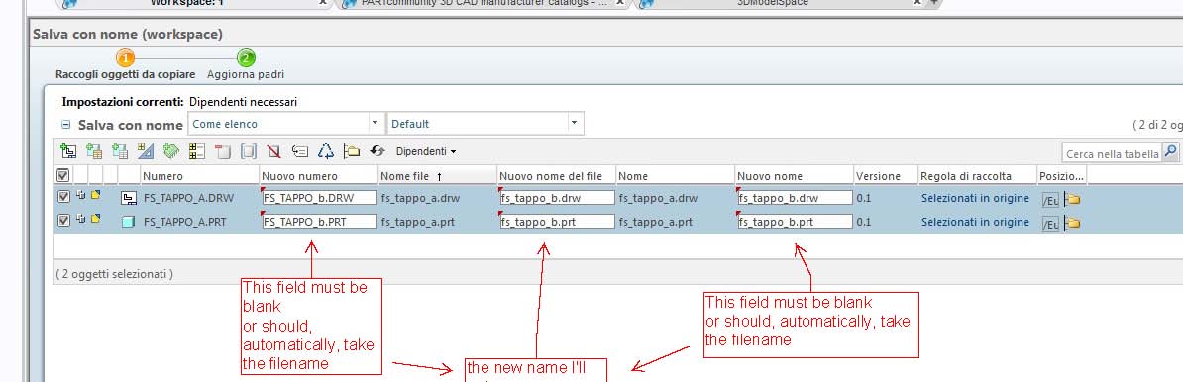Click version 0.1 in the FS_TAPPO_A.DRW row

click(x=864, y=199)
